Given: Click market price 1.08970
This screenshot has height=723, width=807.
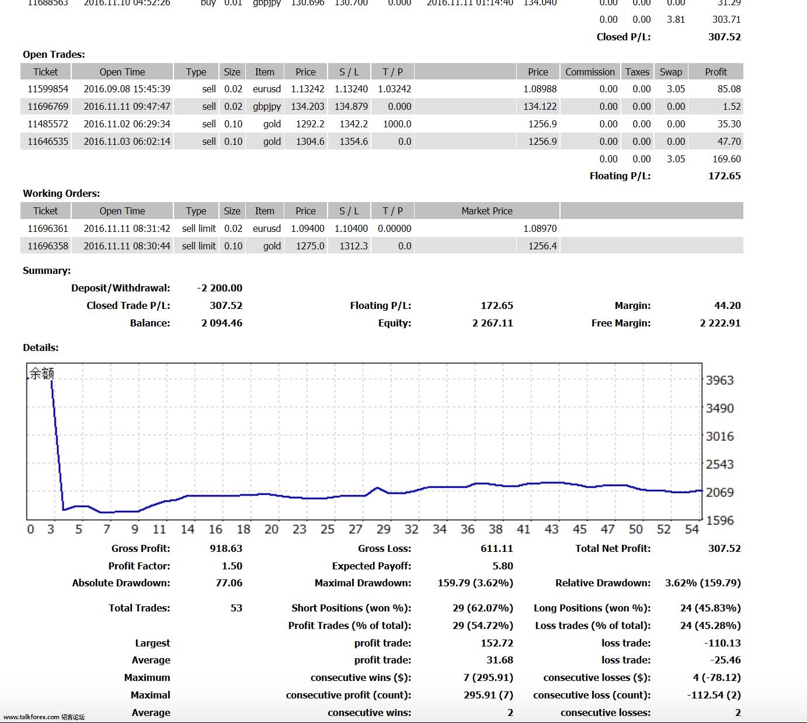Looking at the screenshot, I should (x=540, y=228).
